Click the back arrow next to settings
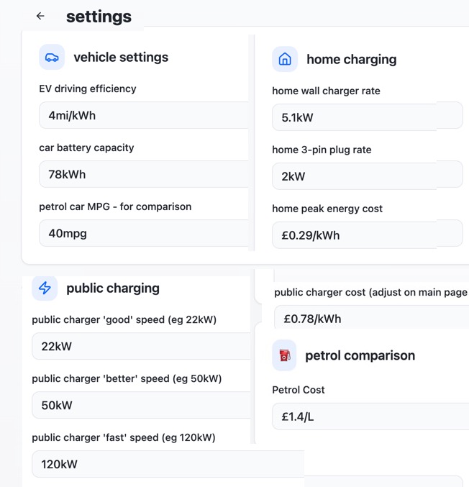This screenshot has height=487, width=469. pyautogui.click(x=40, y=16)
